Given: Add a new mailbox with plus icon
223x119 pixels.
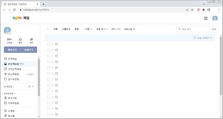Looking at the screenshot, I should 33,86.
